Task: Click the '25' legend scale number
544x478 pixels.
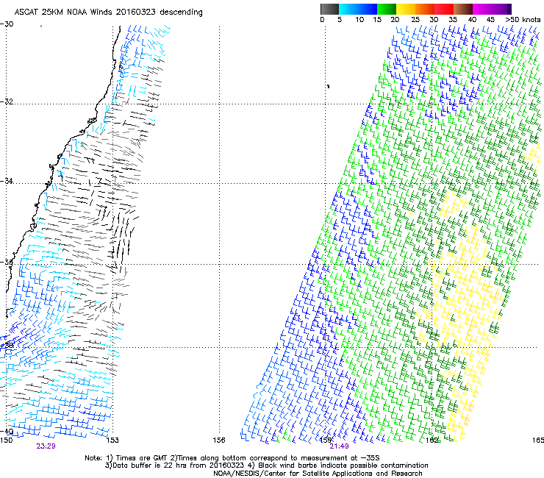Action: (415, 20)
